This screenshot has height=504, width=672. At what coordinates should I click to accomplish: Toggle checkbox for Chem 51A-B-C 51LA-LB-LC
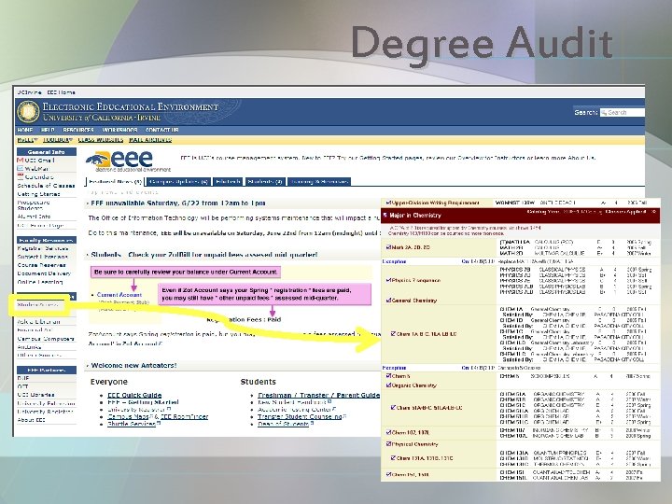393,408
